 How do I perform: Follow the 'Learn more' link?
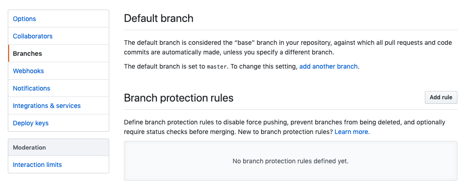(352, 132)
